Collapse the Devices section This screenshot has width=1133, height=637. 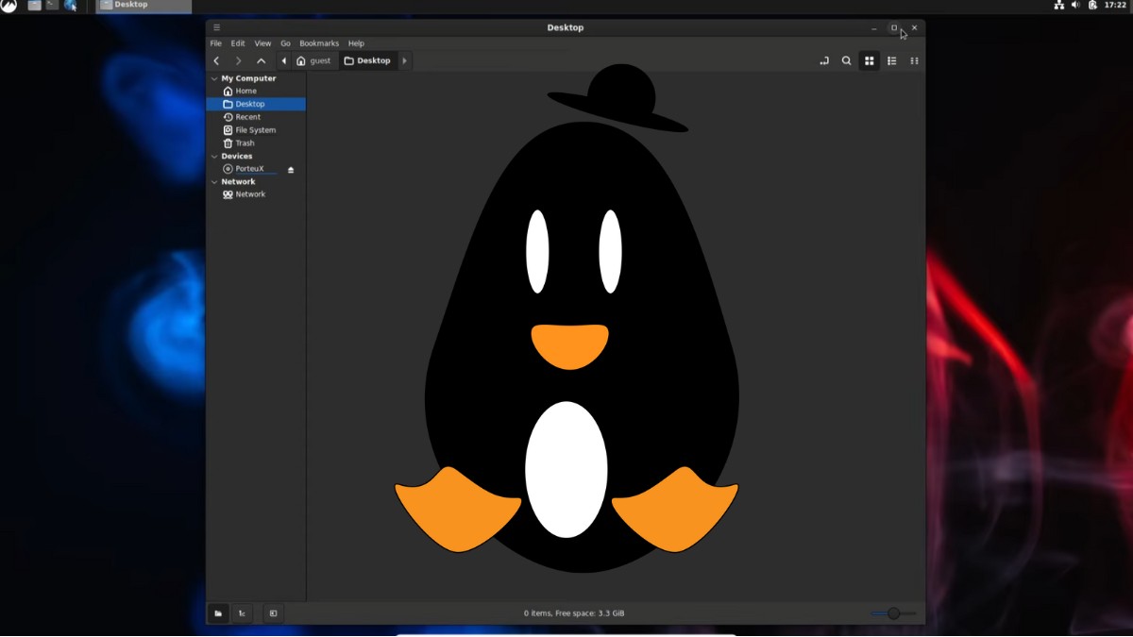pyautogui.click(x=214, y=156)
